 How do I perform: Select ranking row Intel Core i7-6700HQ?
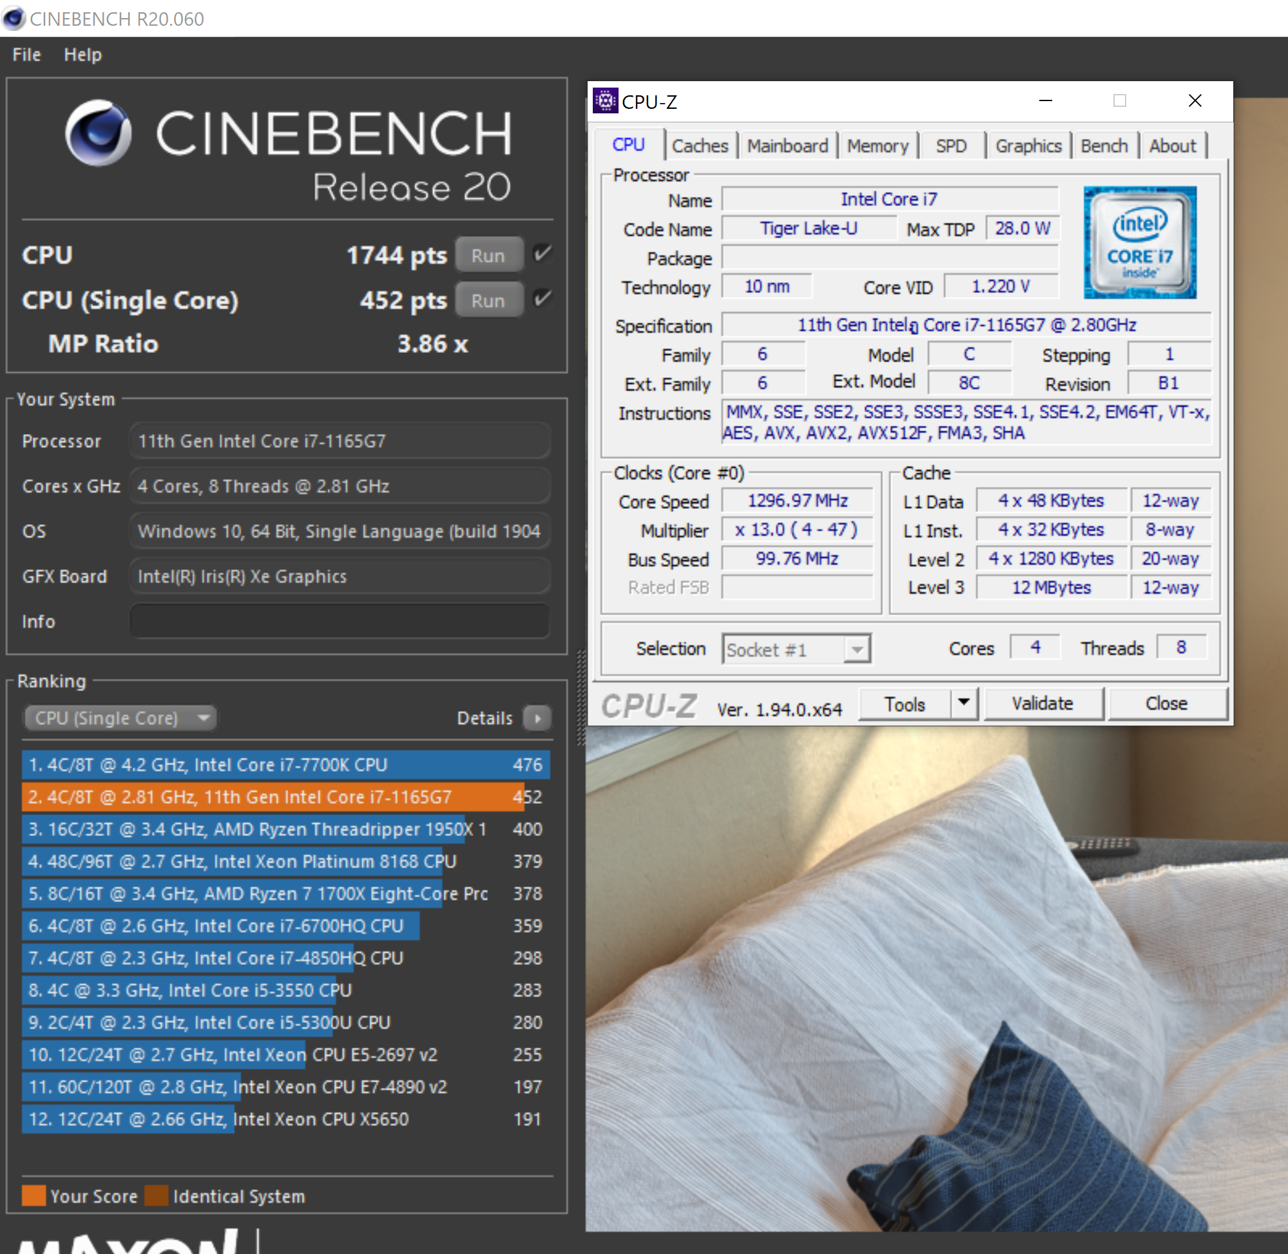pyautogui.click(x=286, y=926)
